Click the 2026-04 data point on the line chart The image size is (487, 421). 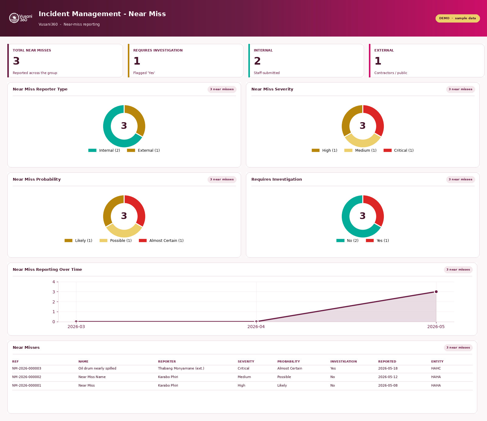(x=256, y=321)
